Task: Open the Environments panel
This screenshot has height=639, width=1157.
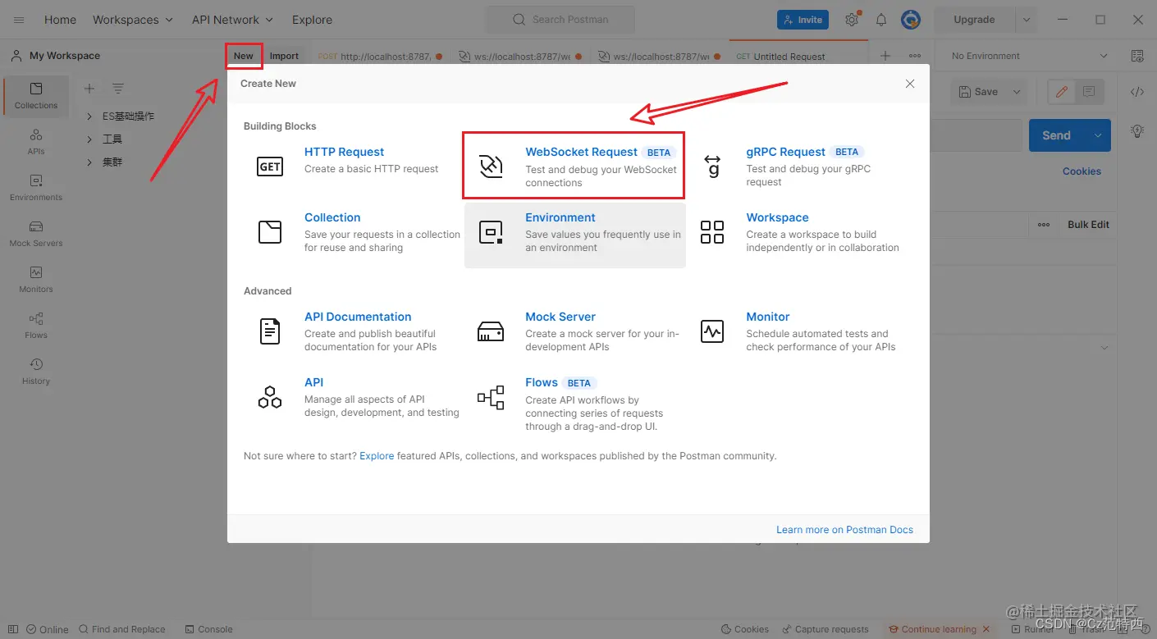Action: point(36,187)
